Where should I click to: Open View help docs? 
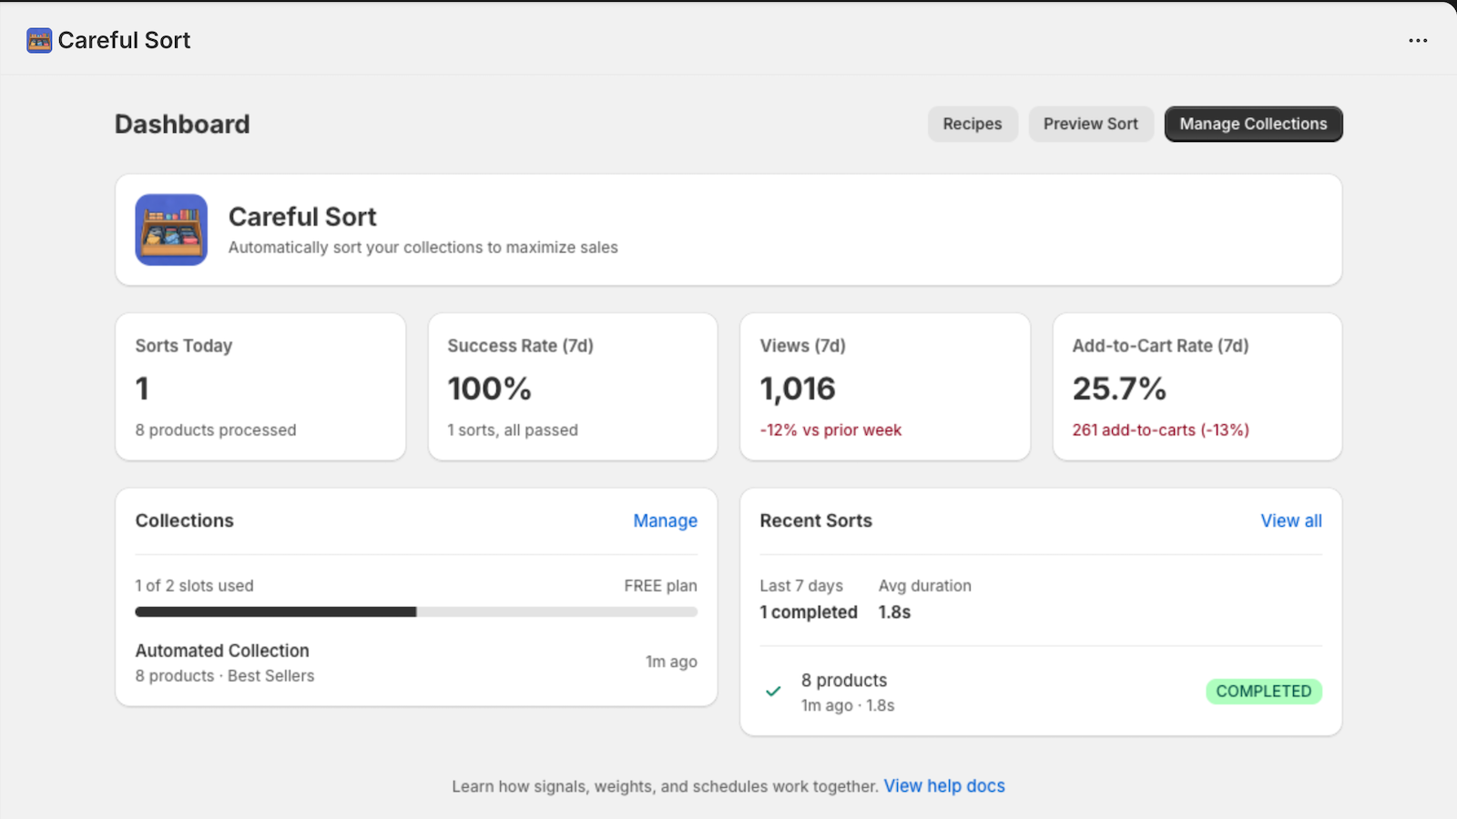[943, 785]
